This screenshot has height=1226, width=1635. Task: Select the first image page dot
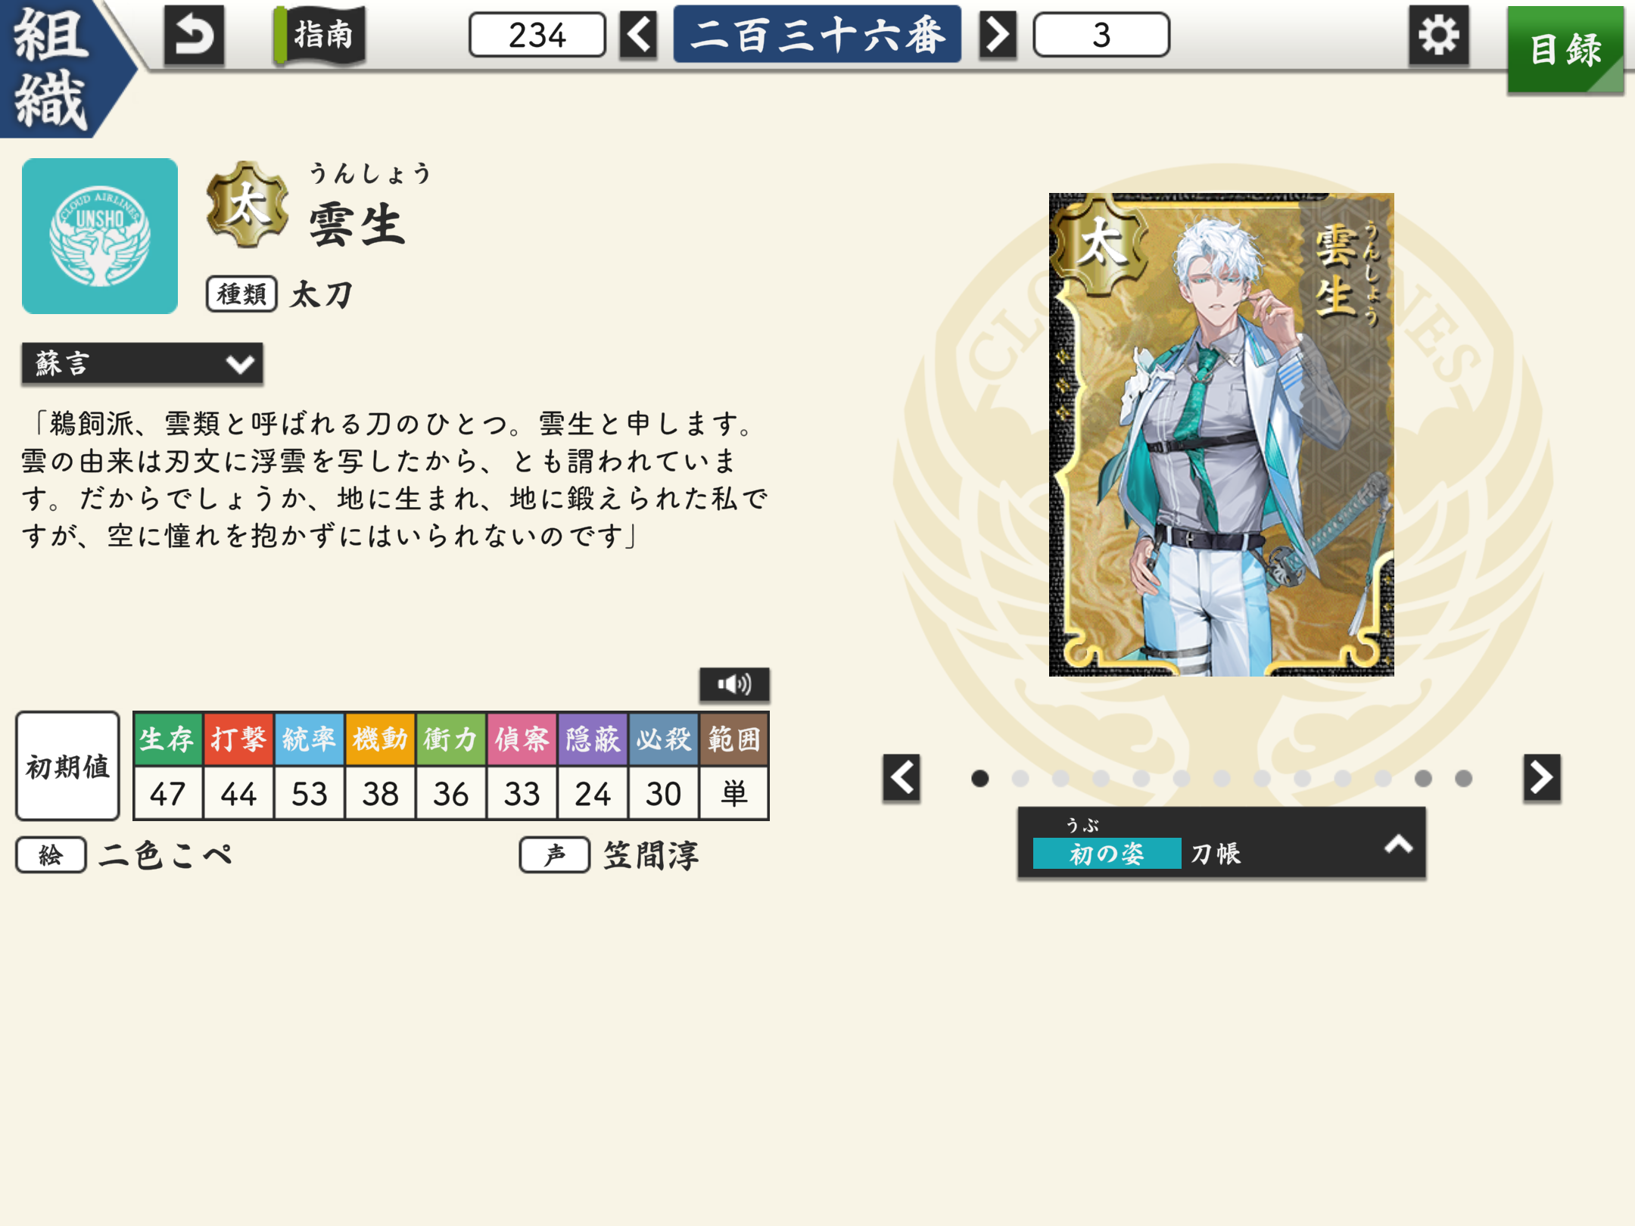click(979, 778)
